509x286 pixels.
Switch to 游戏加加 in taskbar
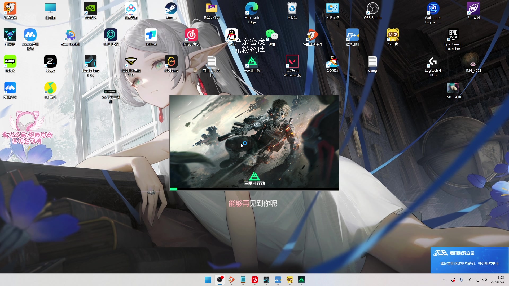click(x=278, y=280)
